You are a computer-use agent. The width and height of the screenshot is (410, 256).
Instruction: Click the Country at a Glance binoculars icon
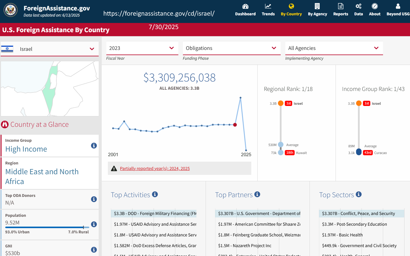pyautogui.click(x=5, y=124)
